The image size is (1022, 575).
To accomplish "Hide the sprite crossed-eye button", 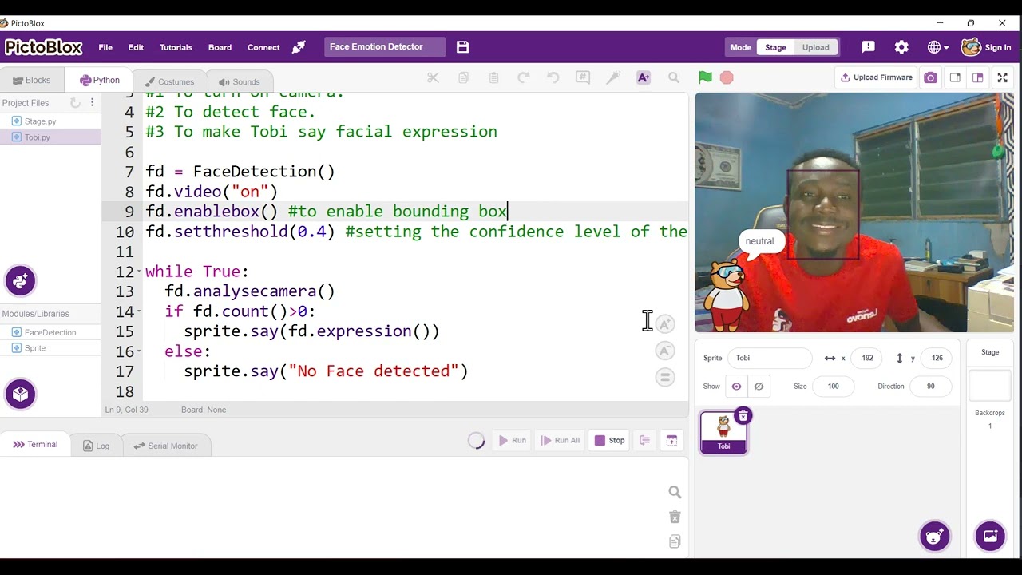I will pyautogui.click(x=759, y=387).
